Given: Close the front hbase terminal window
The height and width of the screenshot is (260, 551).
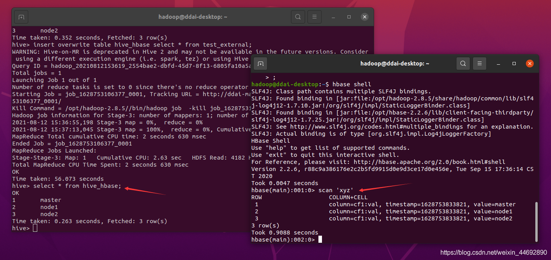Looking at the screenshot, I should (530, 64).
